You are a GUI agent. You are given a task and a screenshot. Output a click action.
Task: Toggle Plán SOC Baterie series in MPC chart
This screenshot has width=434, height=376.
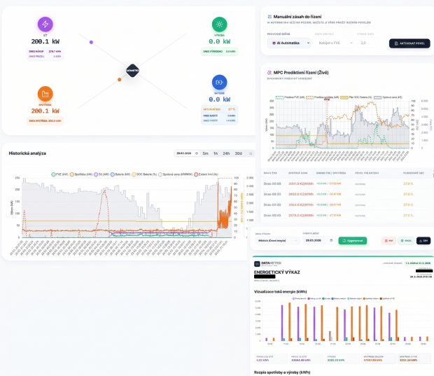pyautogui.click(x=356, y=97)
